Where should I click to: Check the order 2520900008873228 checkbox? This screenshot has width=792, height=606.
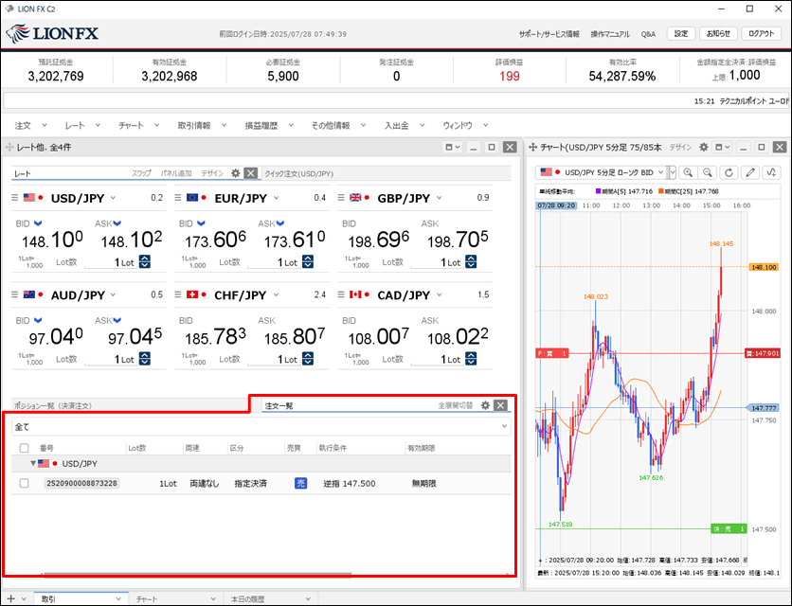tap(24, 483)
